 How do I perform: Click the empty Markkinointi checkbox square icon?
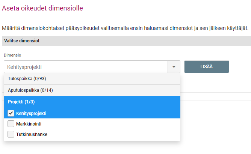(x=11, y=124)
